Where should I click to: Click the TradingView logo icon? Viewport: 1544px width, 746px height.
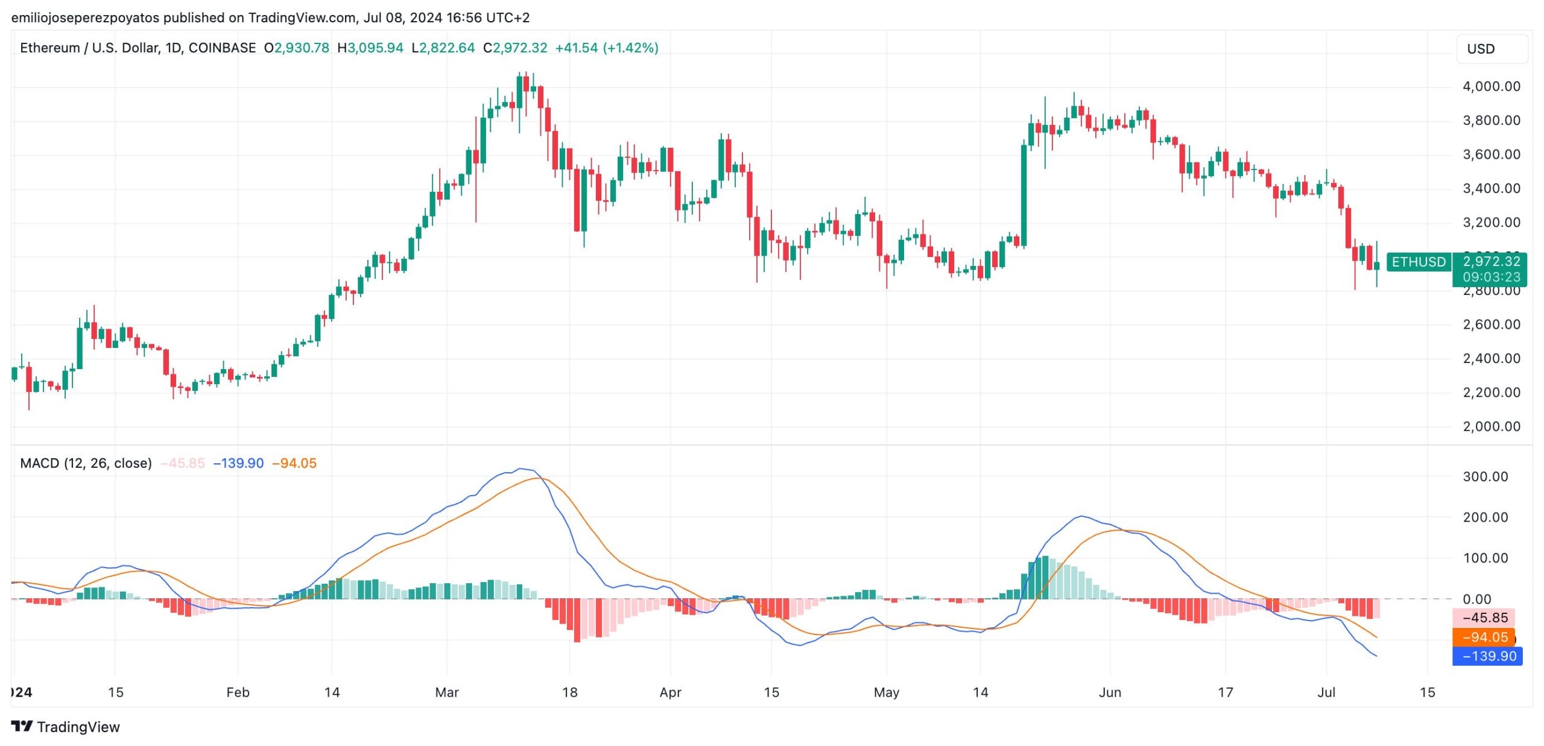pyautogui.click(x=22, y=726)
